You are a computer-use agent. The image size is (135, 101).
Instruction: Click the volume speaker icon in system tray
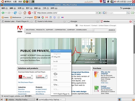pos(115,2)
